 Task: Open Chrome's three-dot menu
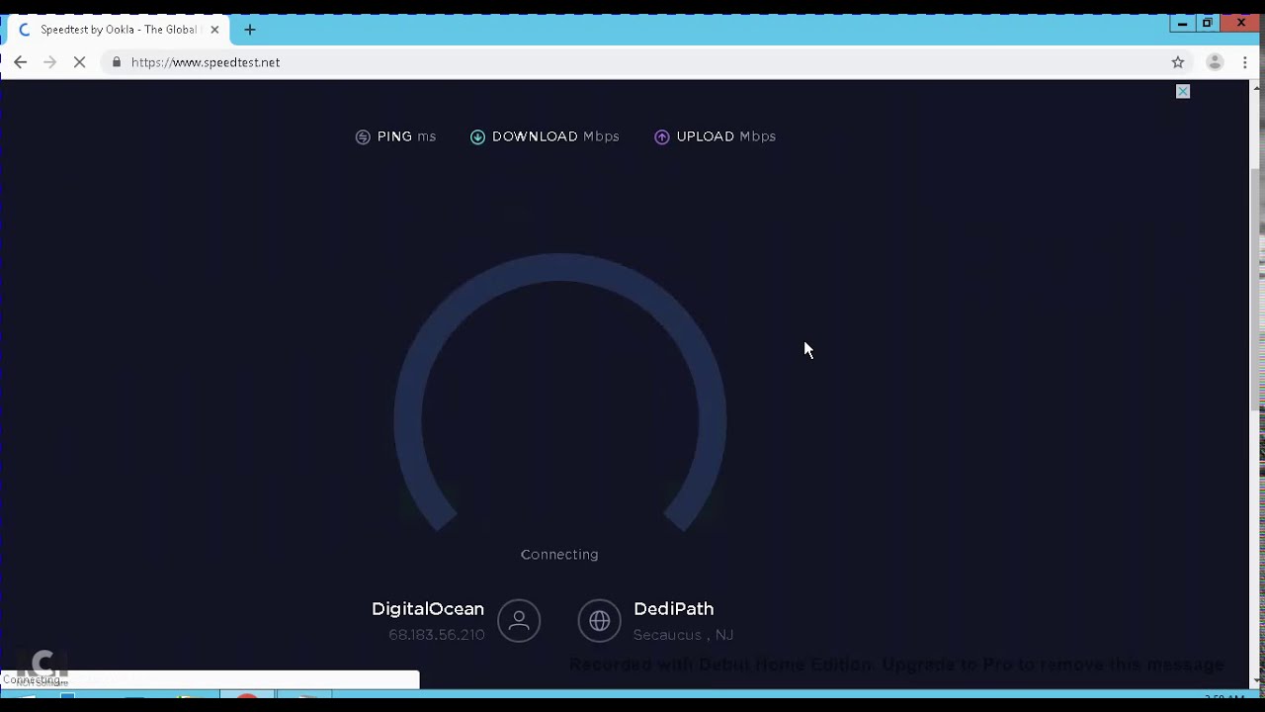[x=1245, y=62]
